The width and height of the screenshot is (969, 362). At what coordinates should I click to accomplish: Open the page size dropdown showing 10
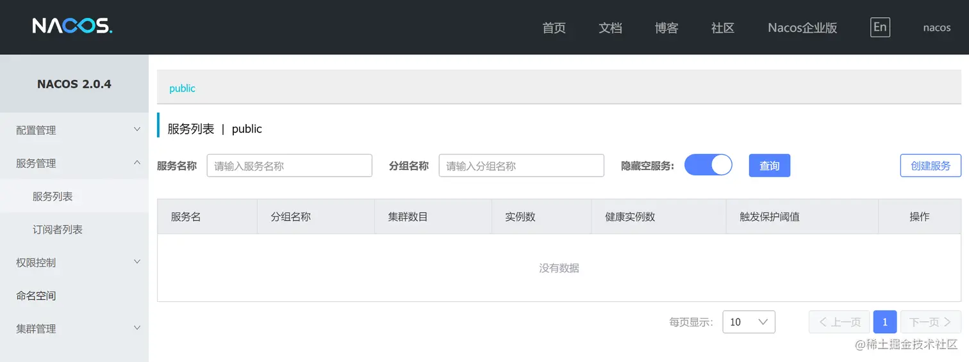tap(749, 322)
